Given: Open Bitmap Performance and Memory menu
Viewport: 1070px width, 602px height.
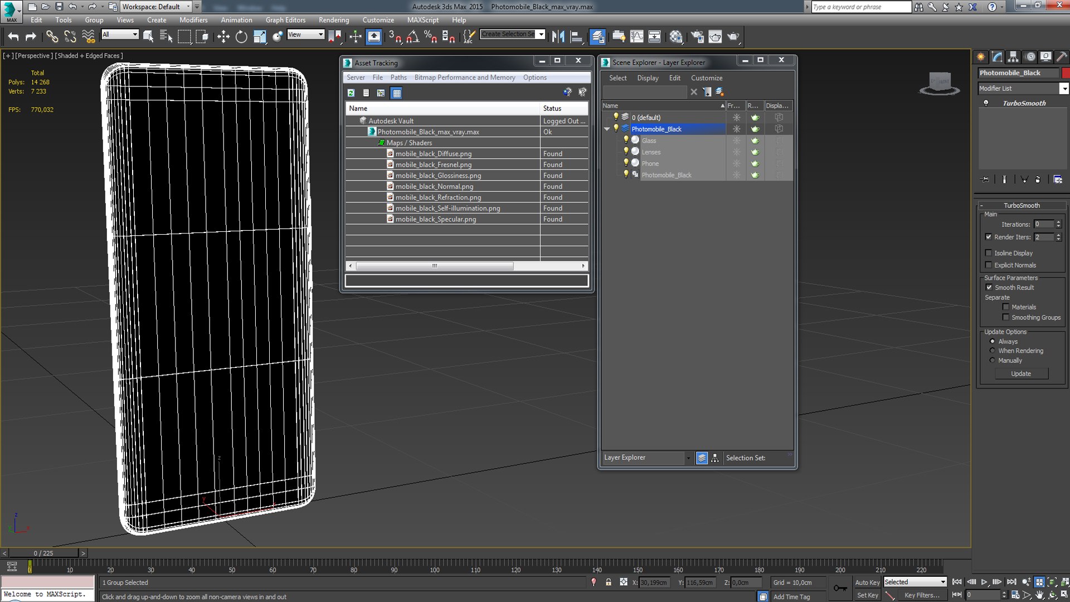Looking at the screenshot, I should pos(464,77).
